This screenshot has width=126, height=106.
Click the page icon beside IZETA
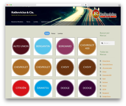coord(101,89)
